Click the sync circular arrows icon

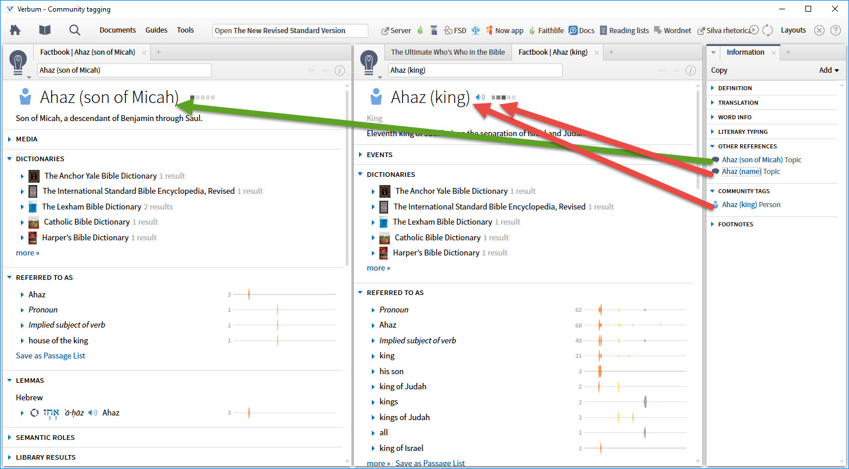click(768, 30)
